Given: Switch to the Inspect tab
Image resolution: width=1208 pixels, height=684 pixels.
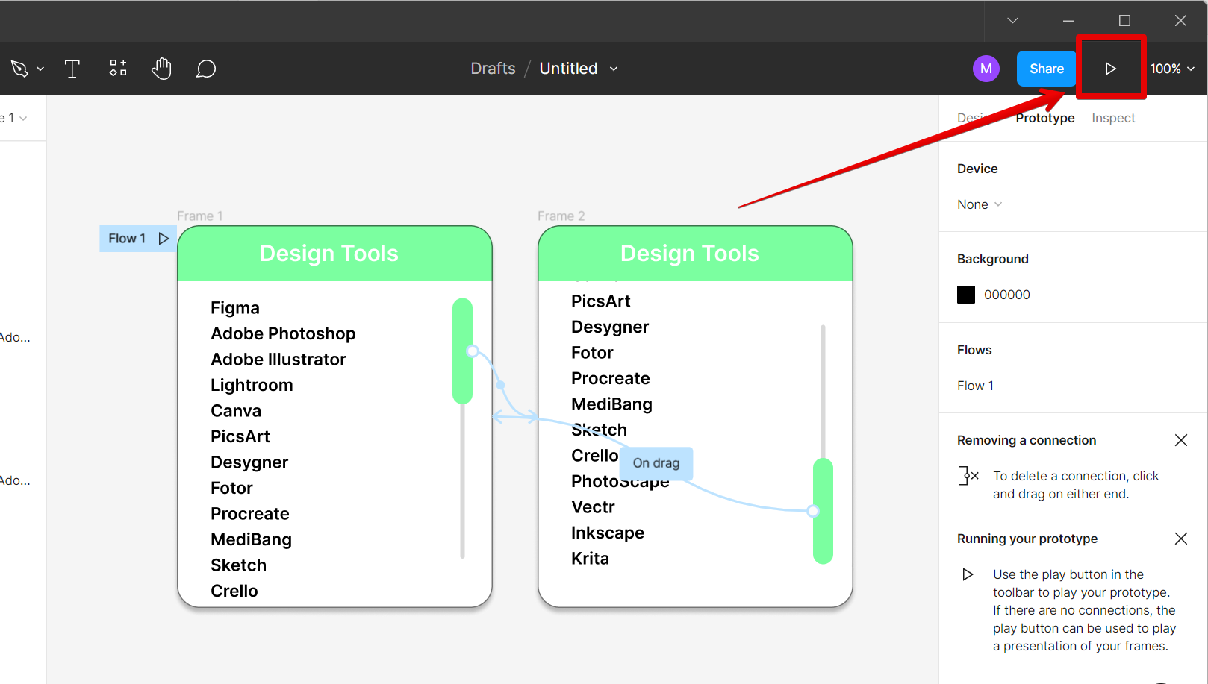Looking at the screenshot, I should click(x=1112, y=118).
